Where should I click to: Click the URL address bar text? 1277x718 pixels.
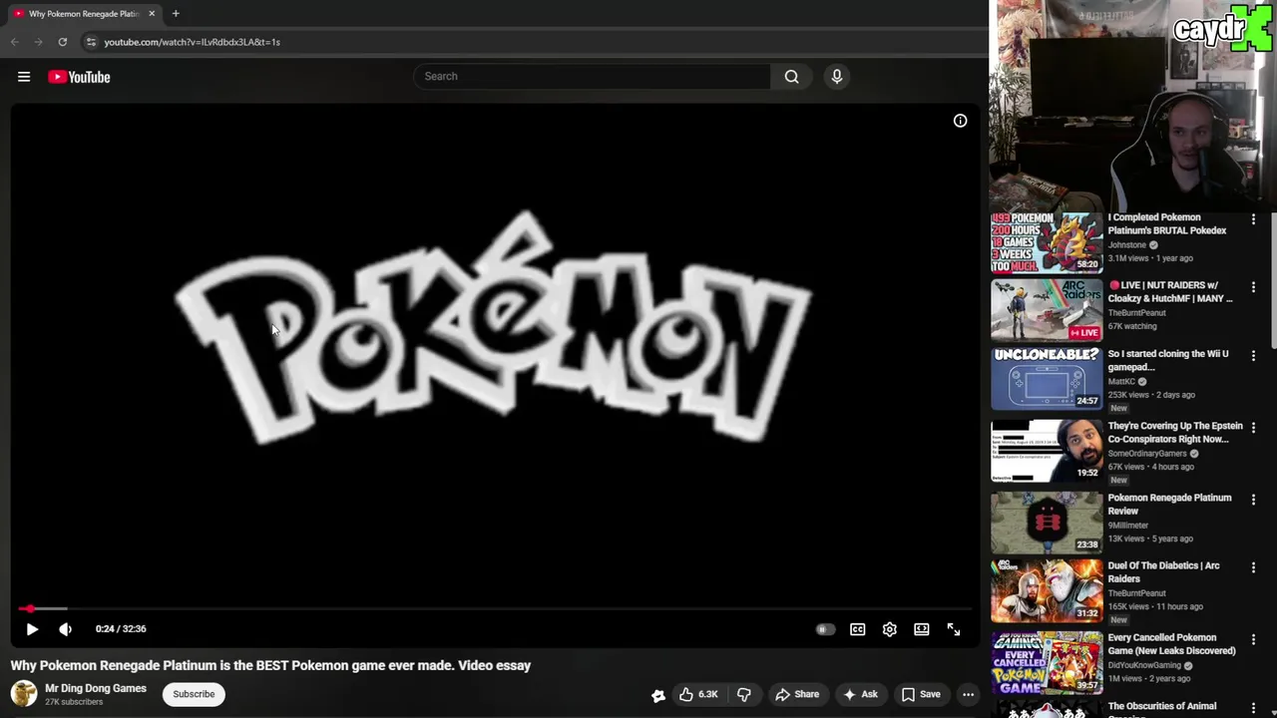(192, 42)
